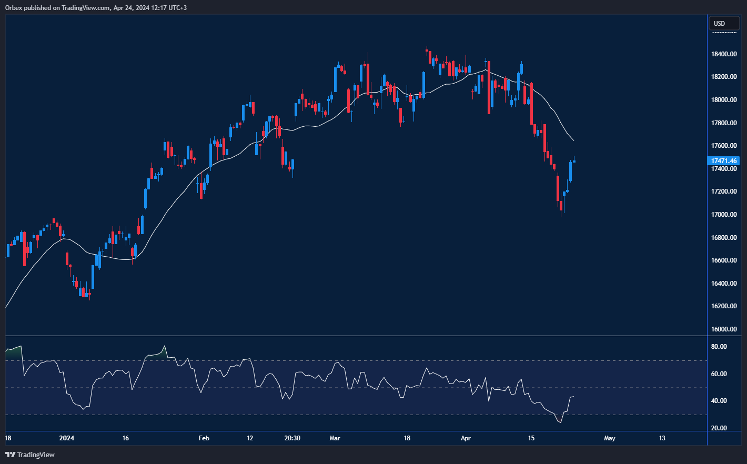This screenshot has height=464, width=747.
Task: Click the 17000.00 price scale label
Action: pos(724,215)
